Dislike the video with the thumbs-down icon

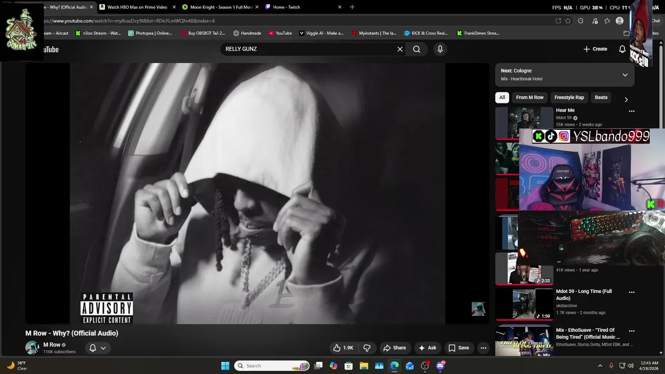tap(367, 348)
